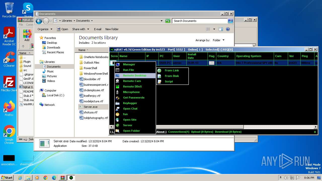Click the green Remote DDoS icon

tap(117, 86)
